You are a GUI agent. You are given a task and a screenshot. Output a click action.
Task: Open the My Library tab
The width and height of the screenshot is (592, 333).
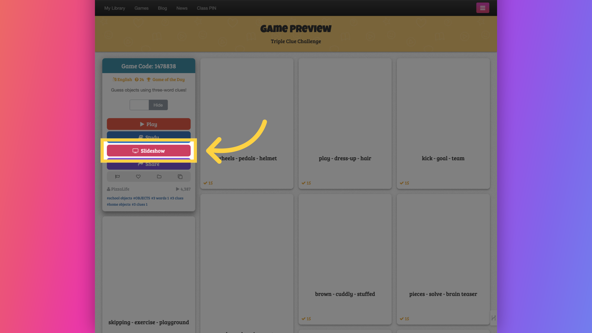115,8
